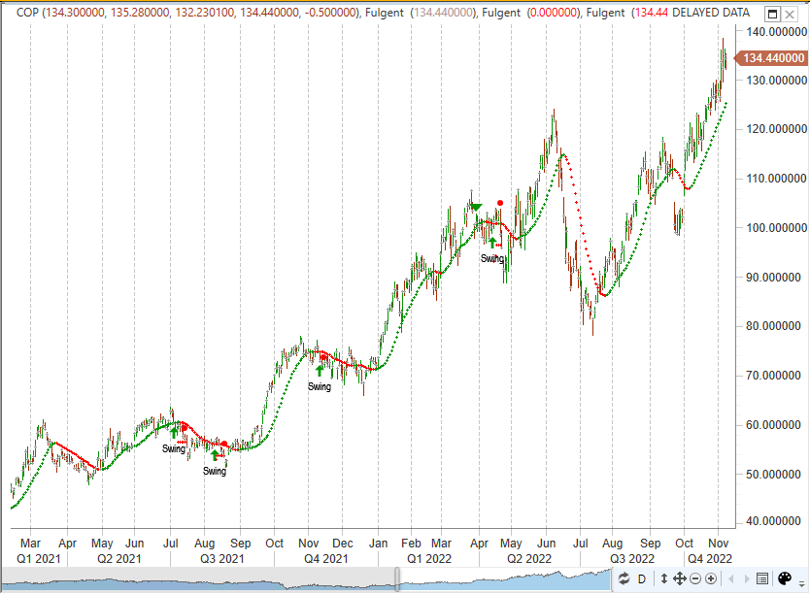
Task: Click 'Q3 2022' on the time axis
Action: pyautogui.click(x=631, y=559)
